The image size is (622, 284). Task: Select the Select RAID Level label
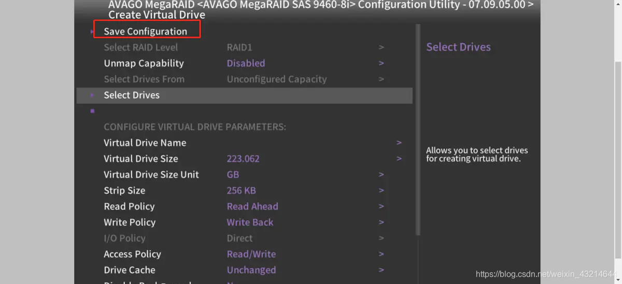pos(140,48)
